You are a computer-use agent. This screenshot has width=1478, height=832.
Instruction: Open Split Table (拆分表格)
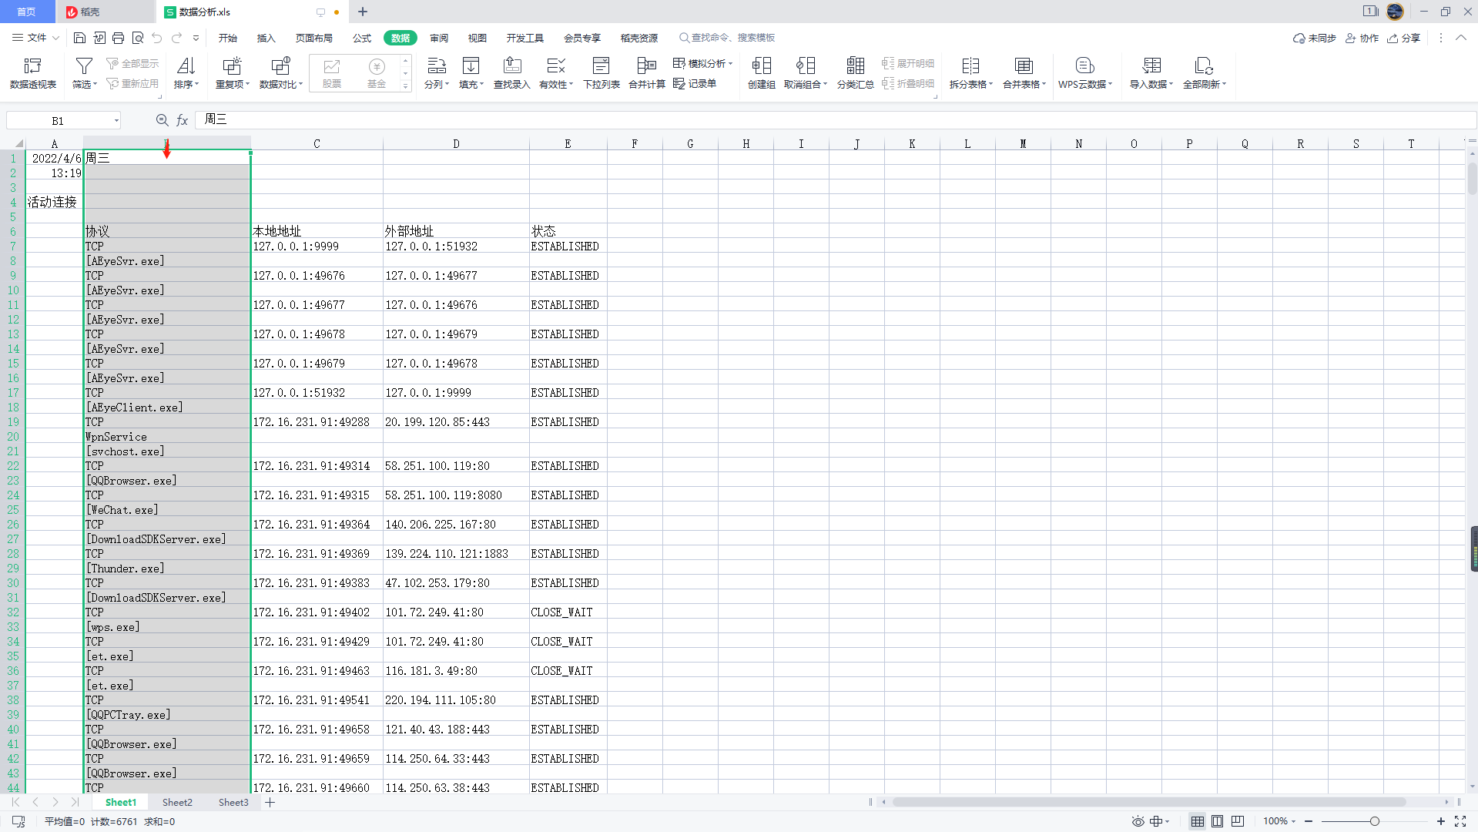coord(970,73)
